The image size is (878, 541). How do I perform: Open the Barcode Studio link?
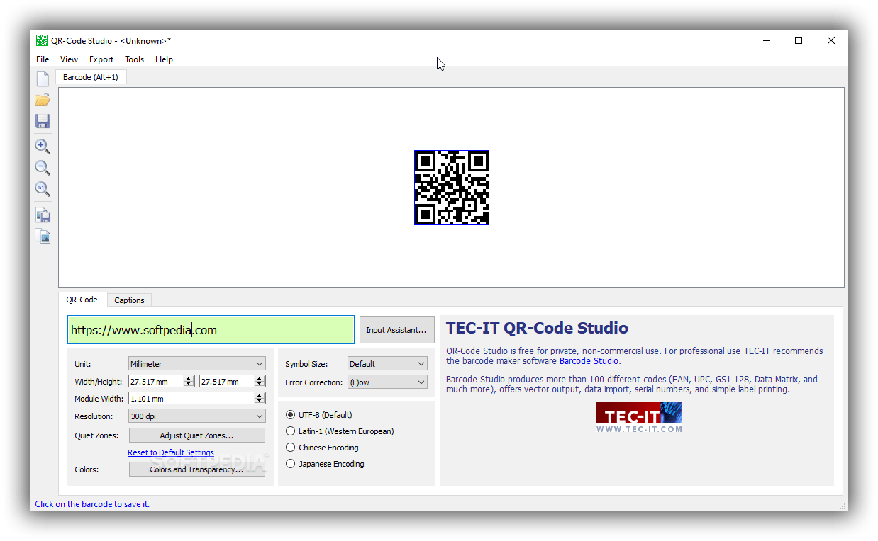pyautogui.click(x=589, y=361)
